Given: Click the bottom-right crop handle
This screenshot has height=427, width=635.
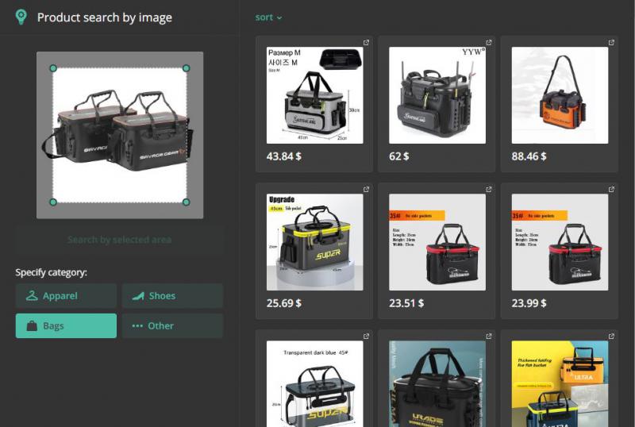Looking at the screenshot, I should point(187,202).
